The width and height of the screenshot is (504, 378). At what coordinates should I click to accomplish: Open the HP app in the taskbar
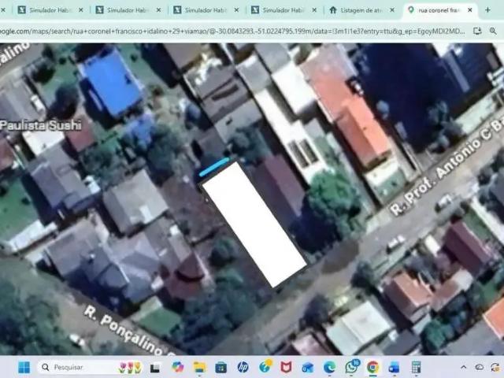point(243,367)
